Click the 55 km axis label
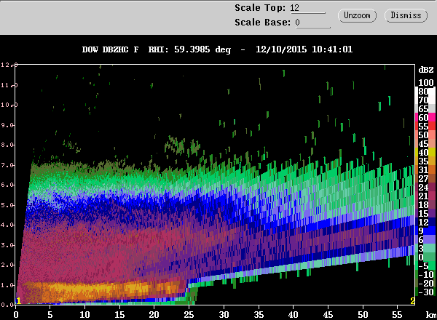Viewport: 437px width, 320px height. pyautogui.click(x=397, y=315)
